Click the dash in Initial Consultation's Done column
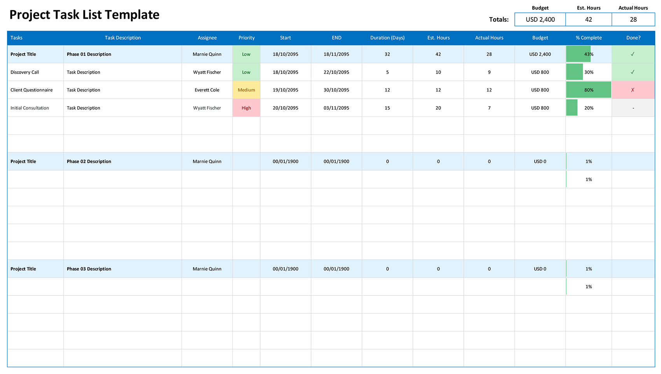Screen dimensions: 661x374 tap(633, 108)
